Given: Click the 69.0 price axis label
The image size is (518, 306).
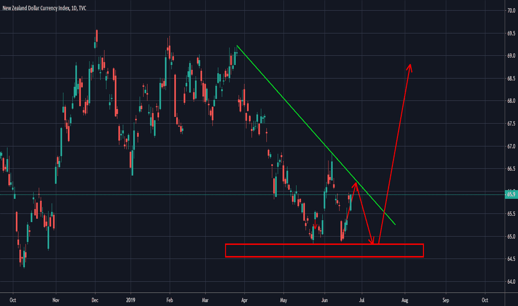Looking at the screenshot, I should tap(511, 56).
